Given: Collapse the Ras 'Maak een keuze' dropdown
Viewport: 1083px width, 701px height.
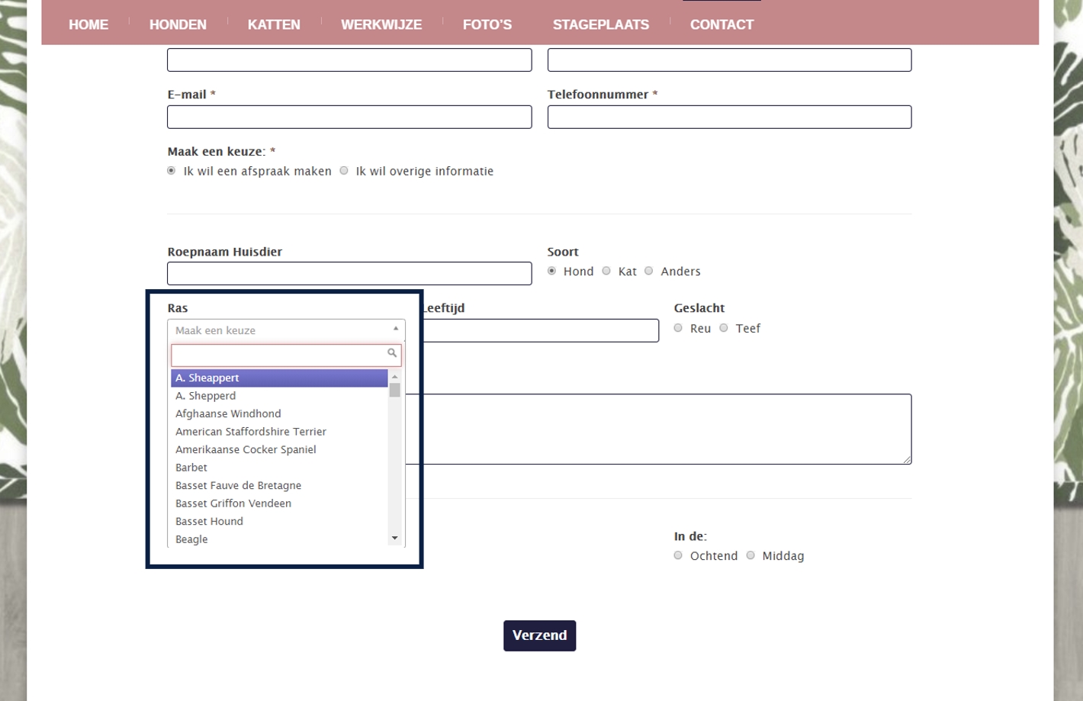Looking at the screenshot, I should click(286, 330).
